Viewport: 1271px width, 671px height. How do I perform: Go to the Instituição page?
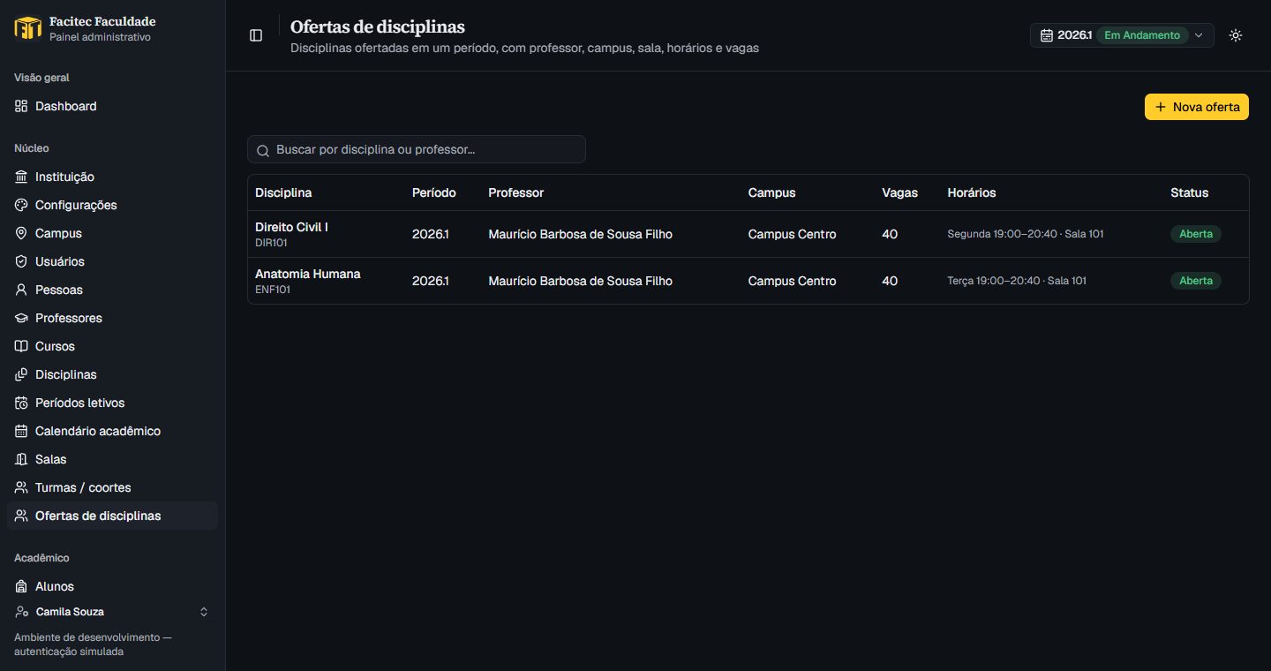coord(112,177)
